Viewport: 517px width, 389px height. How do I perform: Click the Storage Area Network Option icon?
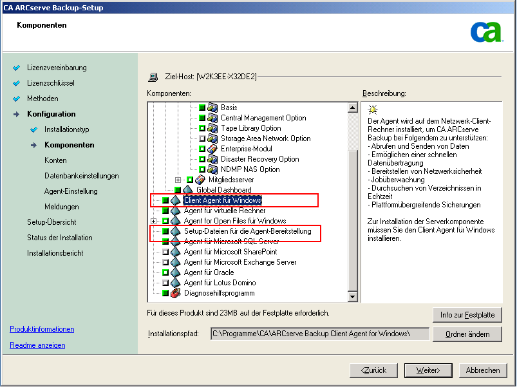click(x=212, y=138)
